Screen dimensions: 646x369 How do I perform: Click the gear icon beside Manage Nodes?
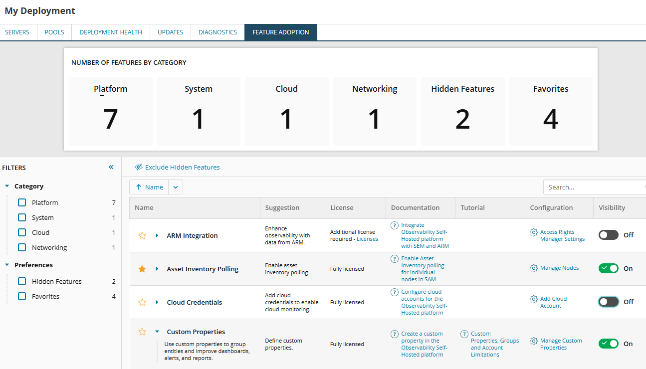click(533, 268)
